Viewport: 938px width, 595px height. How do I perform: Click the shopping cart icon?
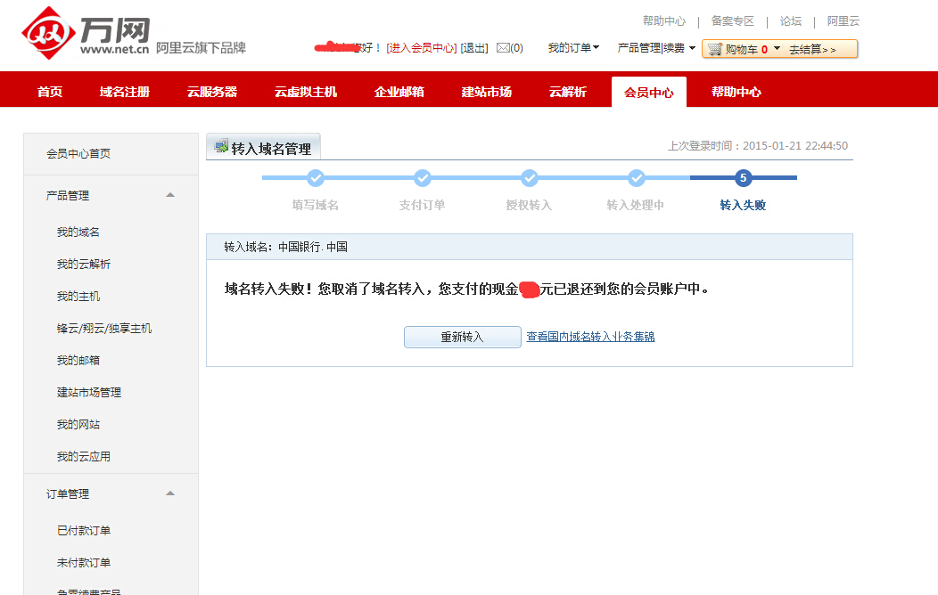point(714,50)
